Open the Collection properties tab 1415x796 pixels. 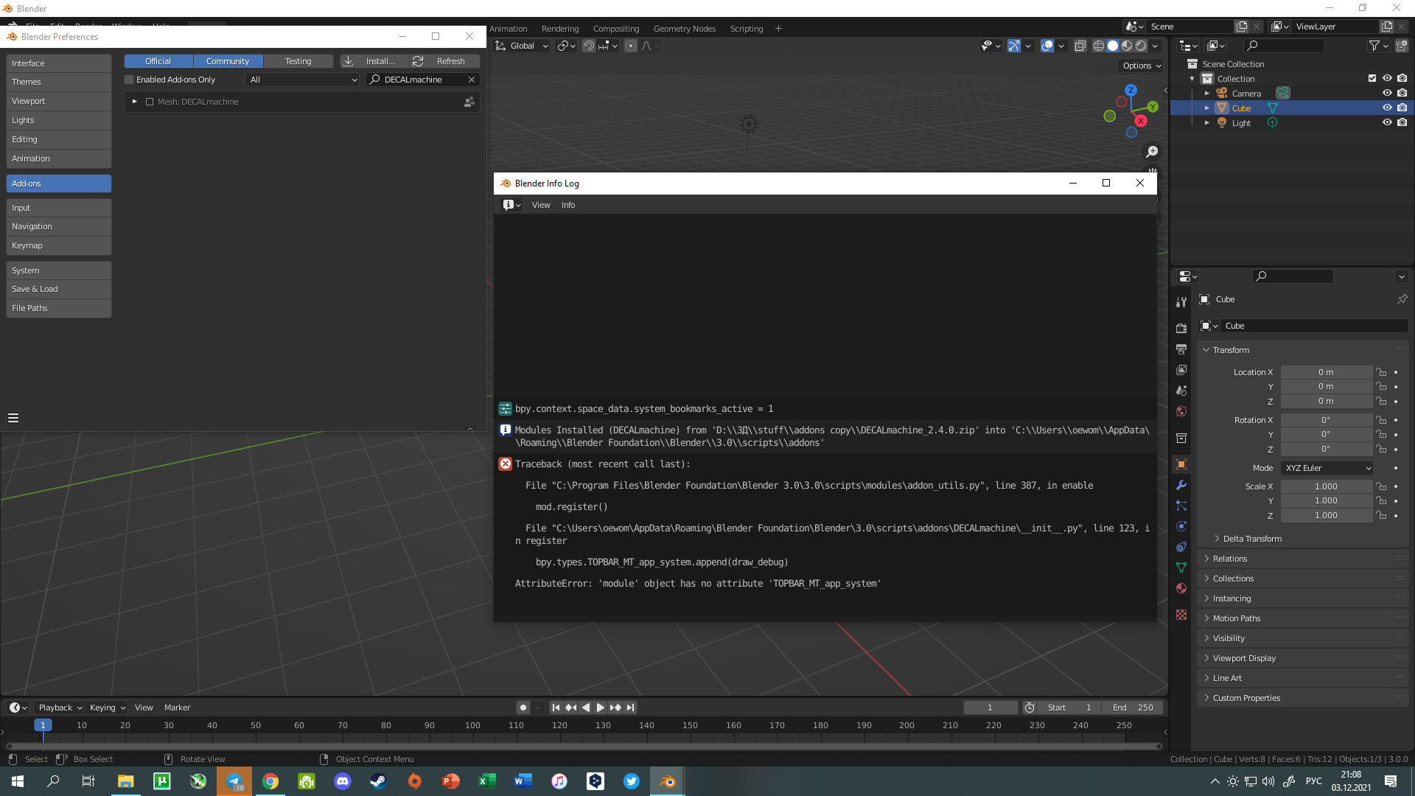[x=1181, y=438]
